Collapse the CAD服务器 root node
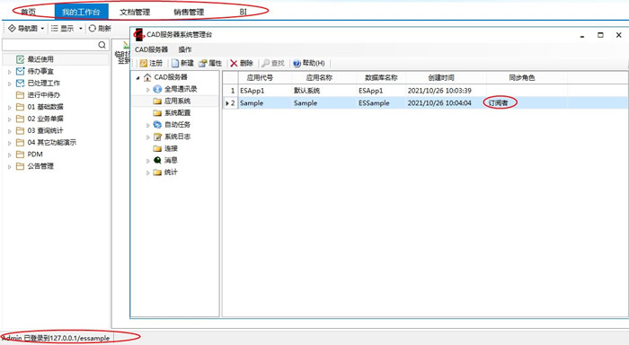The image size is (629, 345). 138,78
